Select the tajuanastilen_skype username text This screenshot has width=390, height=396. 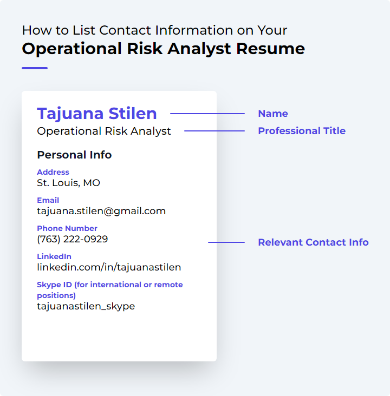pos(86,306)
